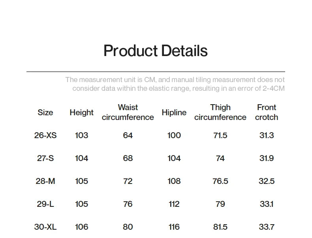Image resolution: width=312 pixels, height=238 pixels.
Task: Click height value 103 for 26-XS
Action: tap(81, 135)
